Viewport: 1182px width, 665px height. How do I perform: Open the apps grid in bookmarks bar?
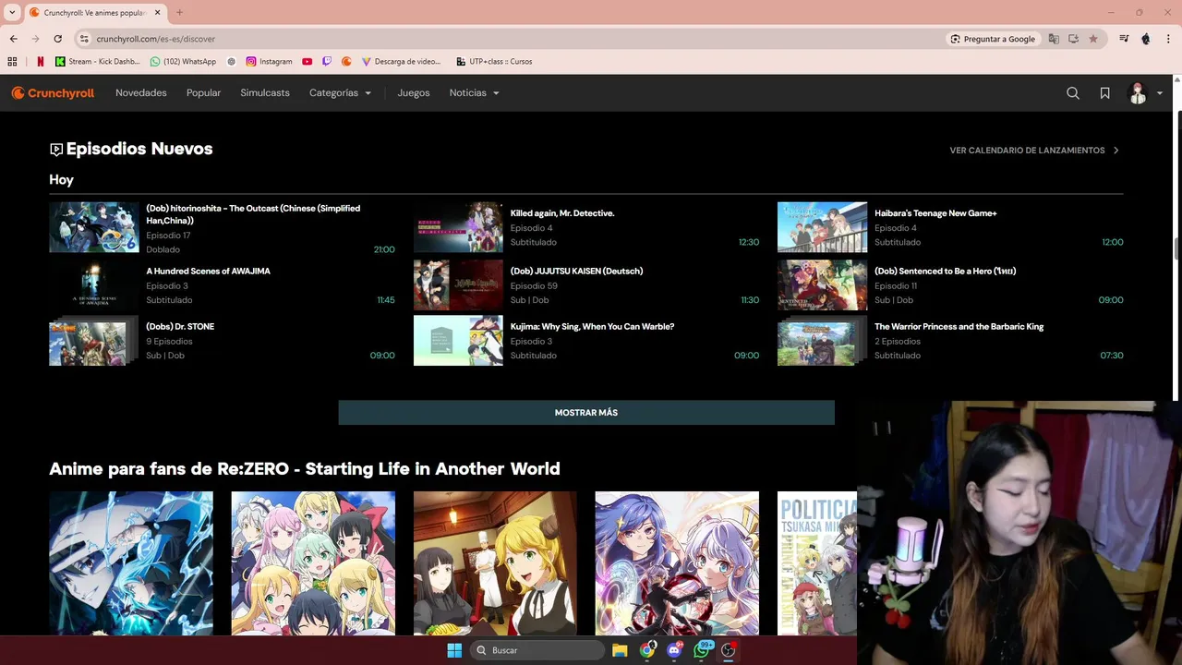12,62
